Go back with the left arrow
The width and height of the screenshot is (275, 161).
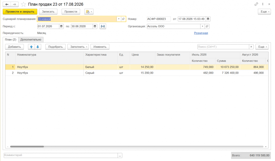(x=7, y=4)
